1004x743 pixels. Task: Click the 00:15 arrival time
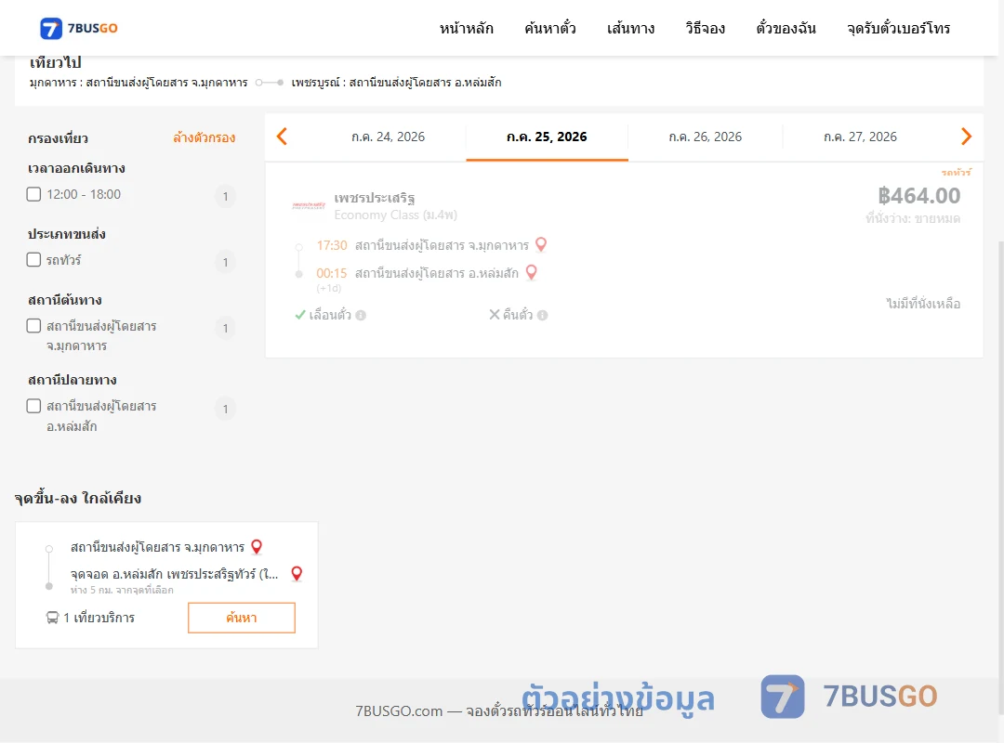[332, 273]
